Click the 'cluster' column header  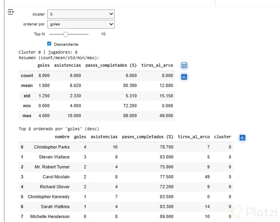(222, 137)
